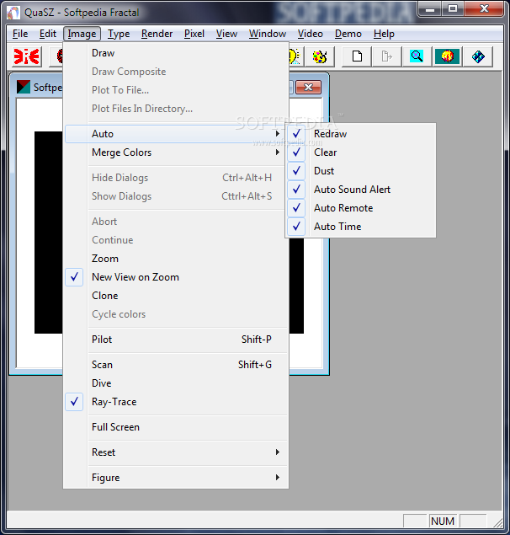Click the grayed-out exit door toolbar icon
The image size is (510, 535).
[387, 56]
